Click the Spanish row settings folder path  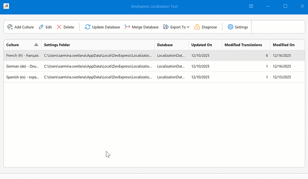[98, 77]
